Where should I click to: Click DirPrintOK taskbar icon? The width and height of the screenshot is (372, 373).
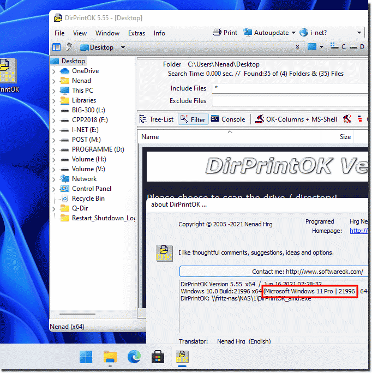[x=182, y=357]
